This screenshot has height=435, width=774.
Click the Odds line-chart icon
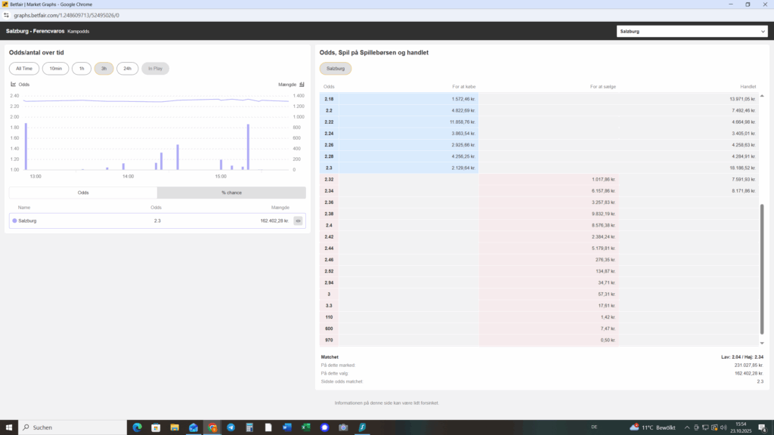14,85
